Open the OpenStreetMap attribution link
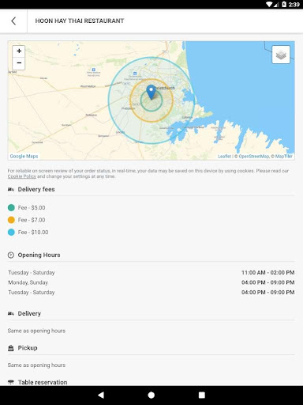The image size is (303, 405). point(254,157)
